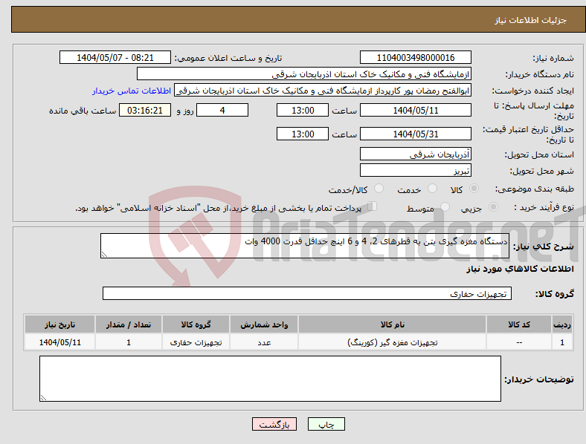Click the شماره نیاز field 1104003498000016

(x=416, y=57)
